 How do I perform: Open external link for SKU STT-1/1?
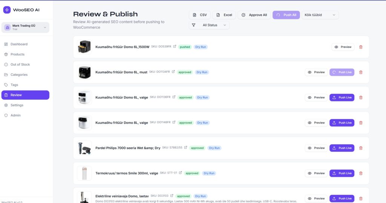180,173
